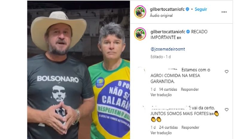Open the Áudio original link

(161, 16)
